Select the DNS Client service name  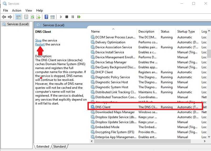pyautogui.click(x=103, y=107)
